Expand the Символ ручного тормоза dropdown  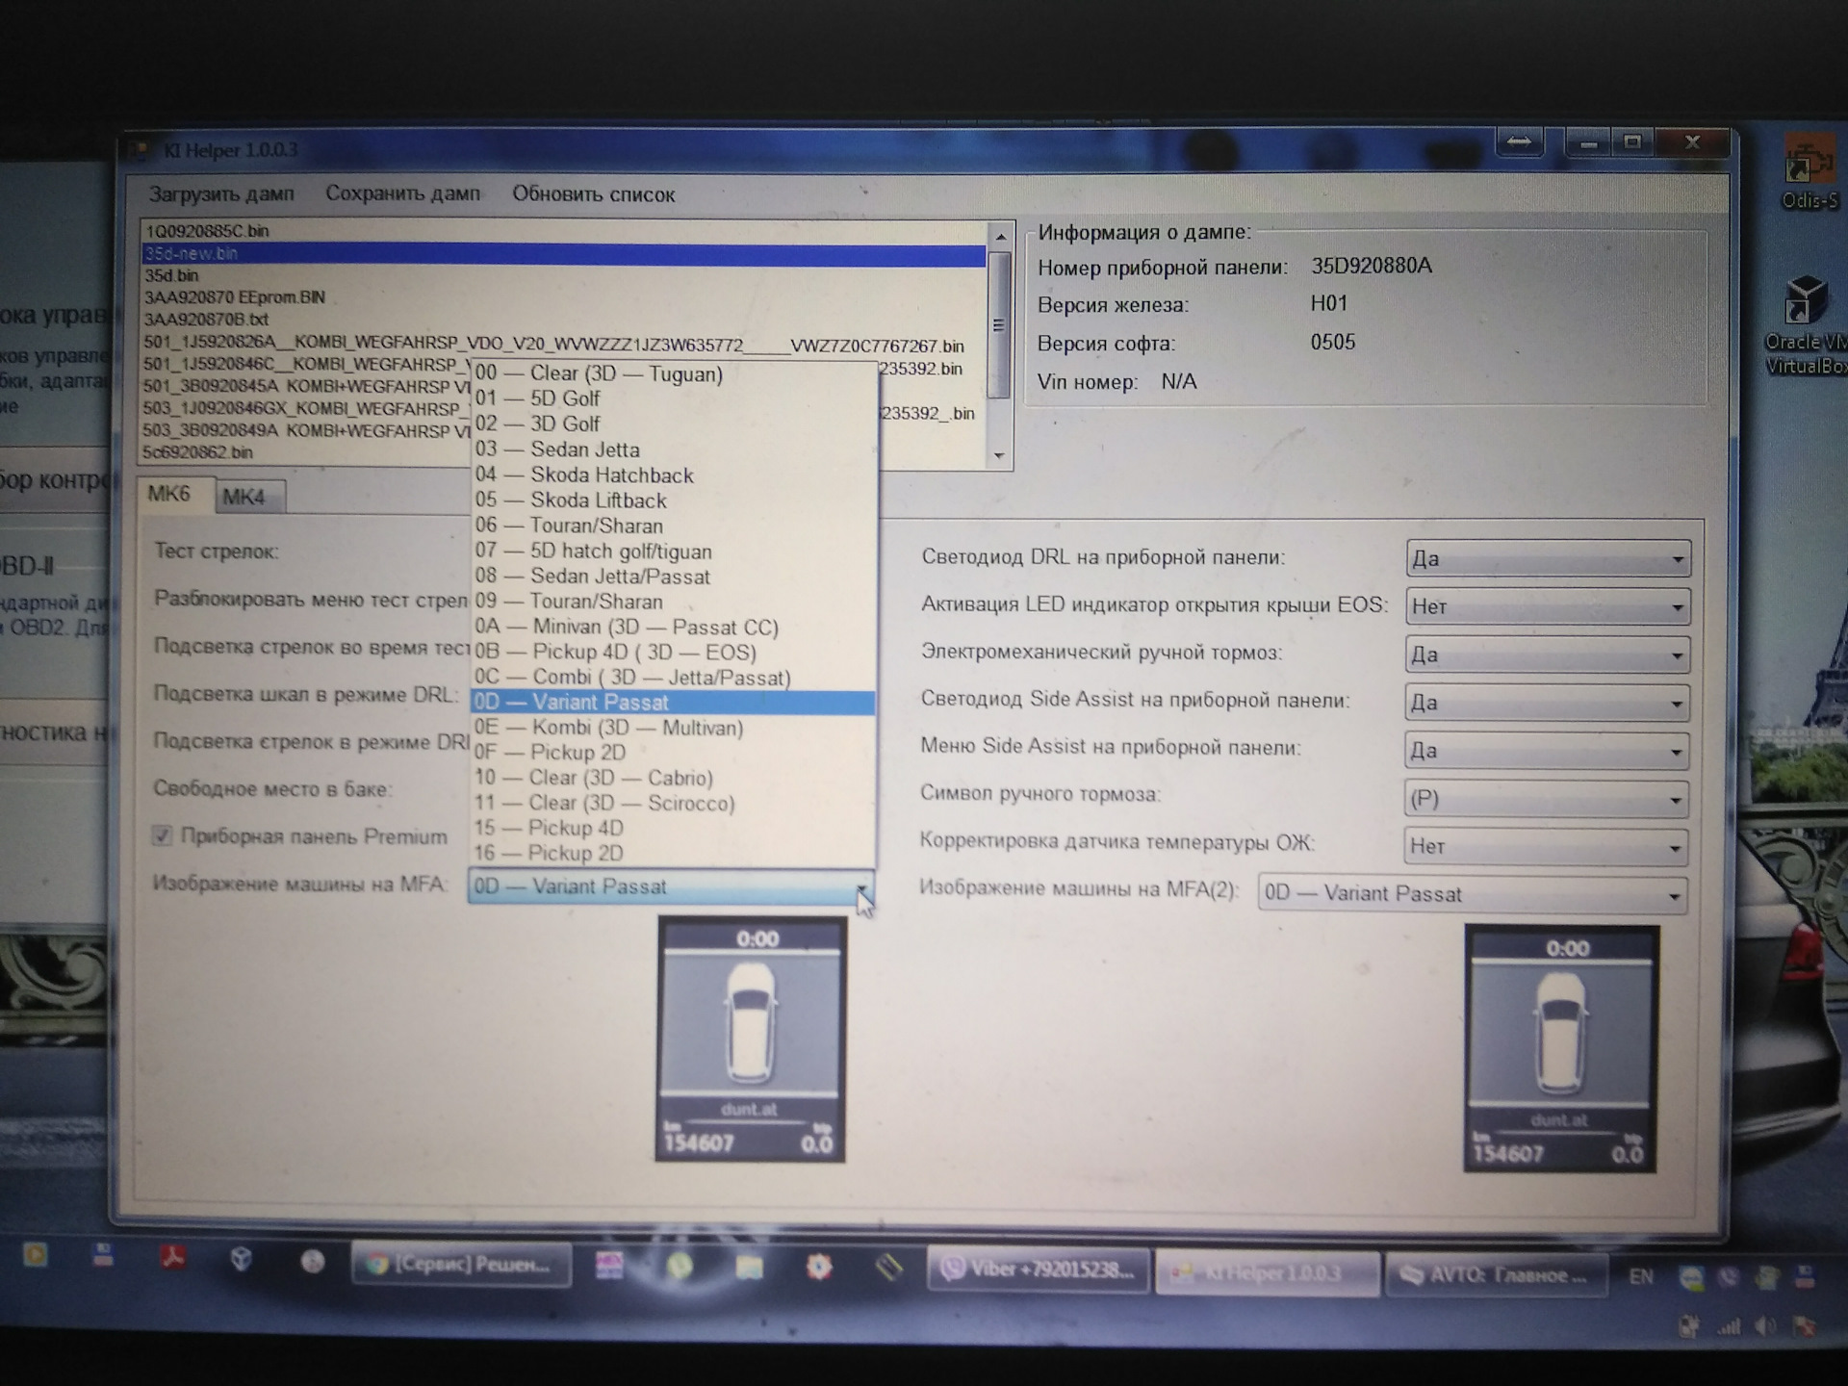[1546, 799]
